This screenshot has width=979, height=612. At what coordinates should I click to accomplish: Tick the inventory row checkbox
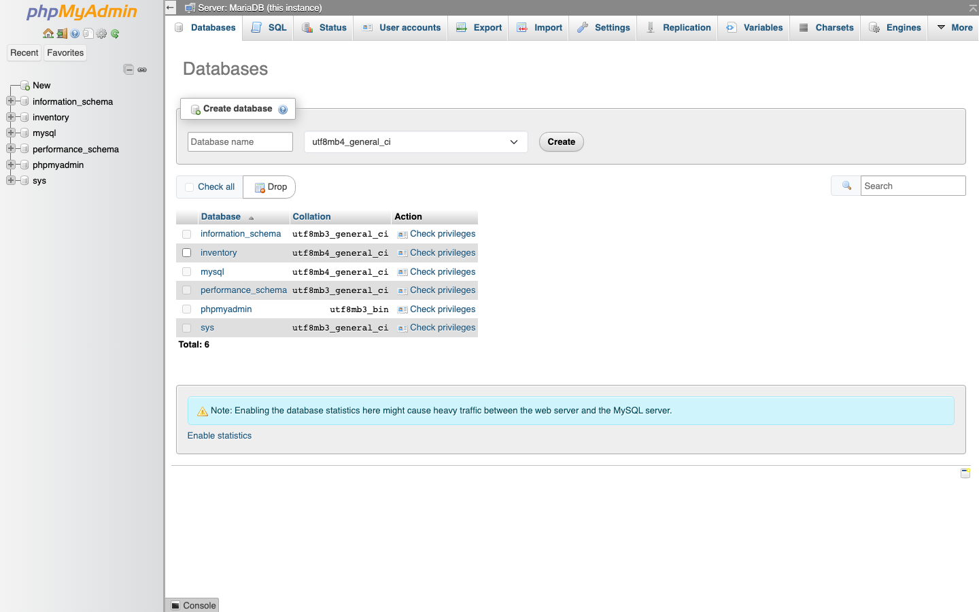coord(186,253)
